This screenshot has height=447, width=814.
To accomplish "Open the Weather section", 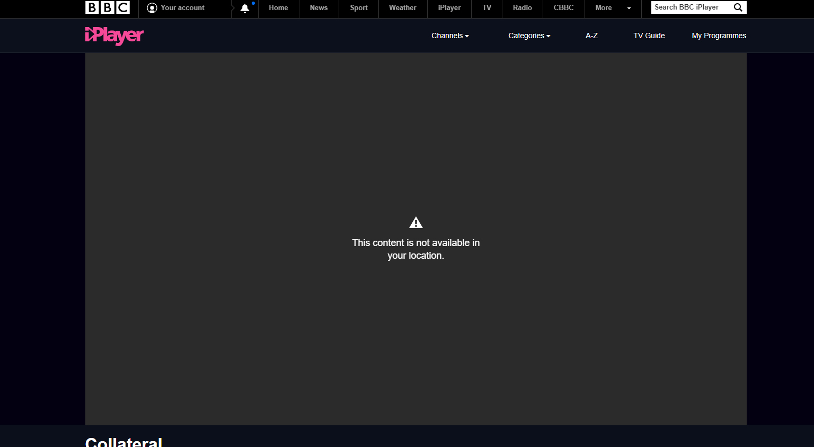I will (403, 8).
